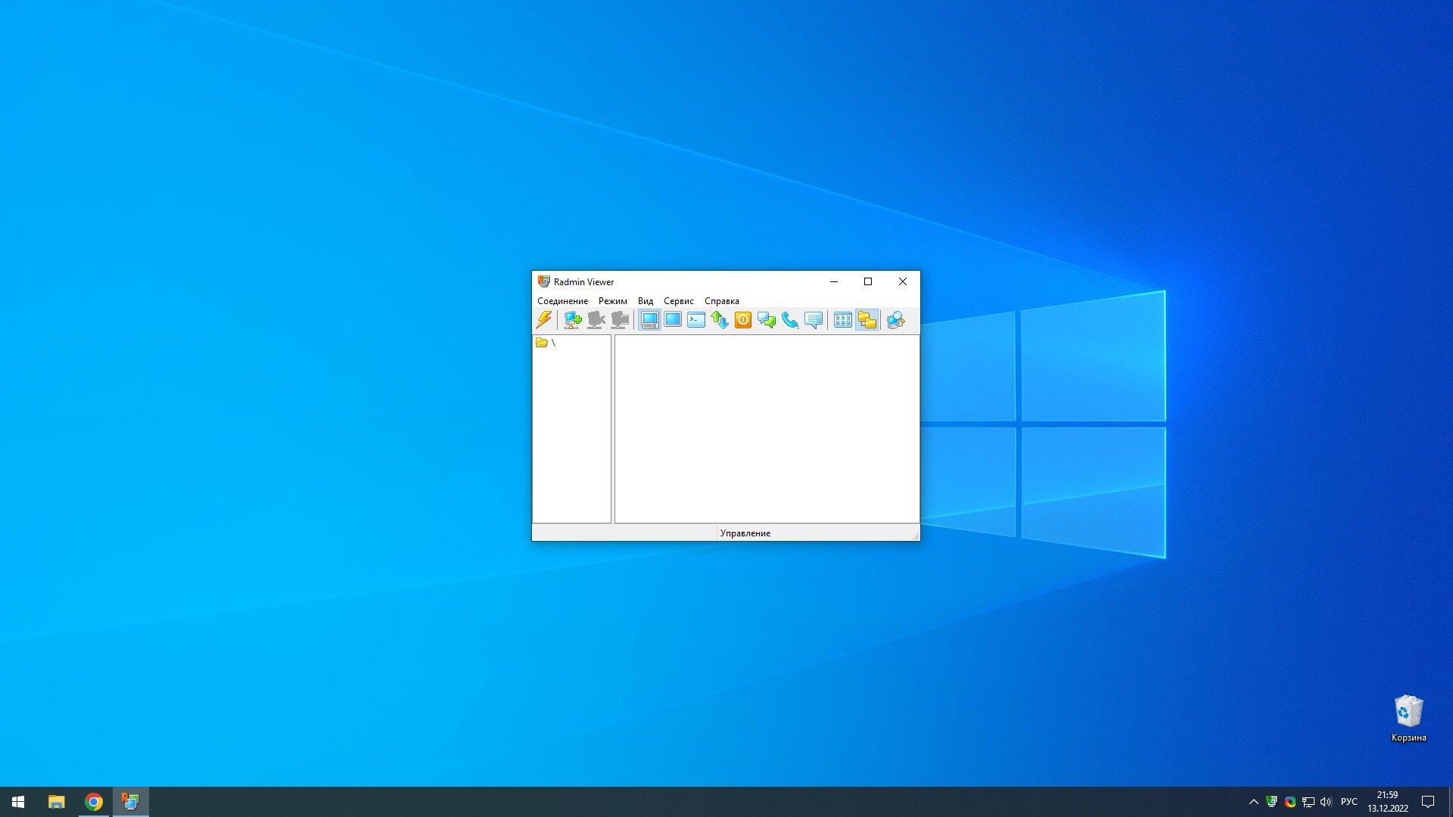Select the Full Control mode icon
The width and height of the screenshot is (1453, 817).
(x=649, y=320)
